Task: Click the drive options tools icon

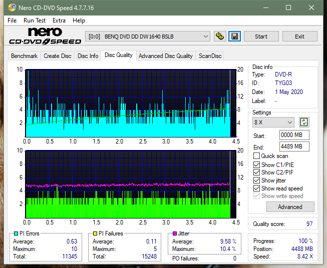Action: 220,36
